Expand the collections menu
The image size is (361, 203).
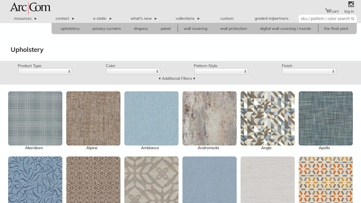[188, 18]
